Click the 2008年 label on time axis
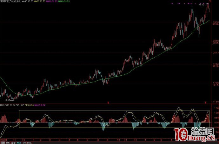The height and width of the screenshot is (144, 219). pos(3,139)
